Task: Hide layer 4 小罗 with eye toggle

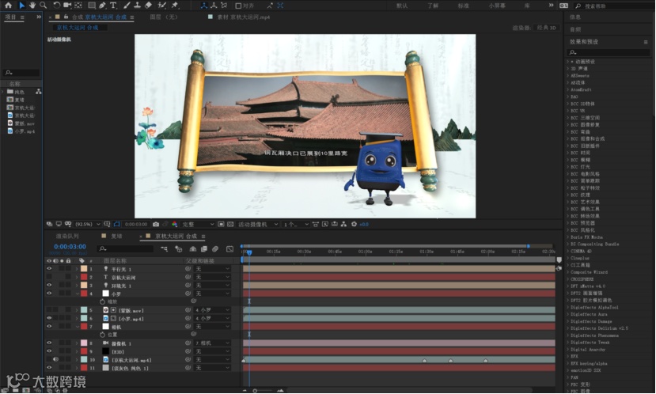Action: click(x=49, y=294)
